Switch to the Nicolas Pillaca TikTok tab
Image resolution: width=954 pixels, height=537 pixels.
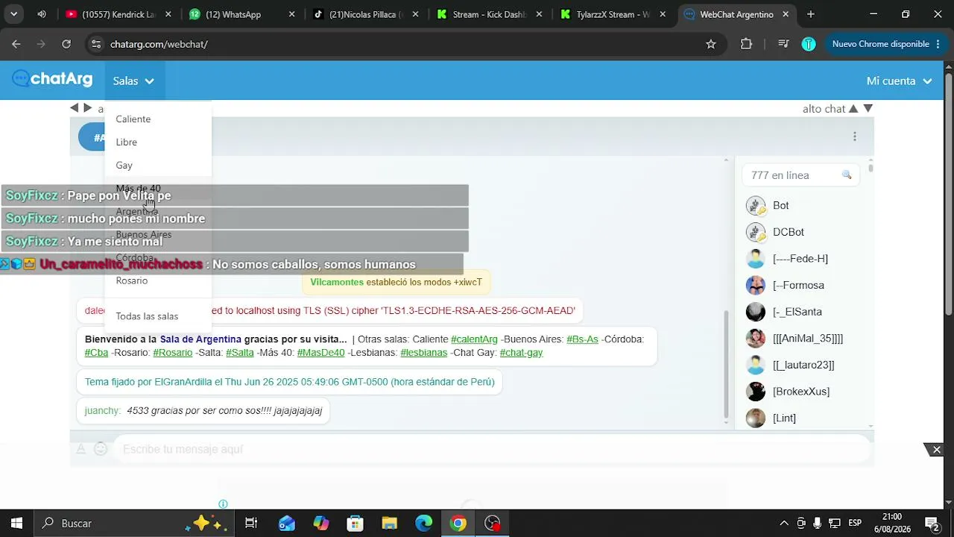tap(366, 14)
